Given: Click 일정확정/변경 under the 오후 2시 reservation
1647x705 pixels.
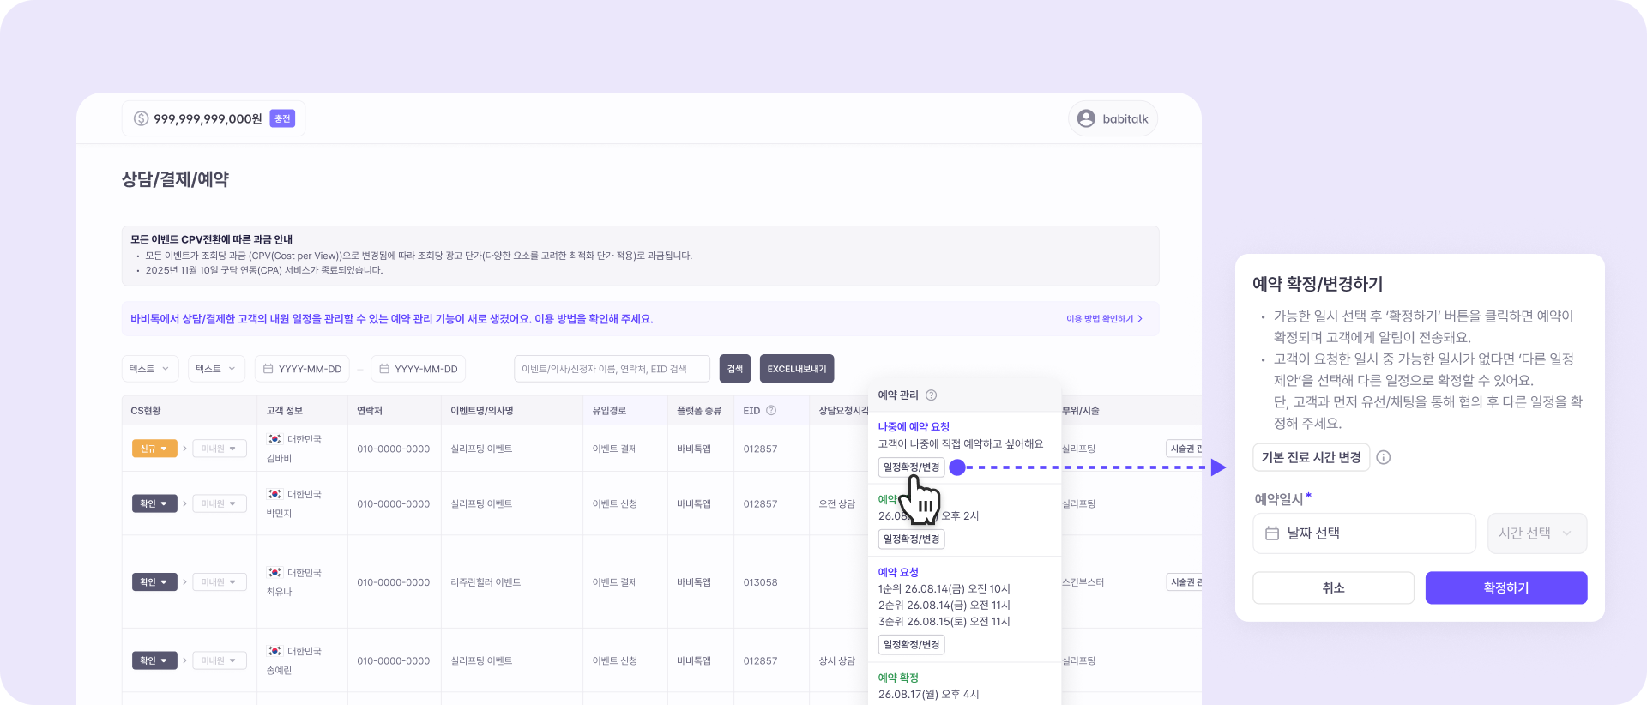Looking at the screenshot, I should pos(911,539).
